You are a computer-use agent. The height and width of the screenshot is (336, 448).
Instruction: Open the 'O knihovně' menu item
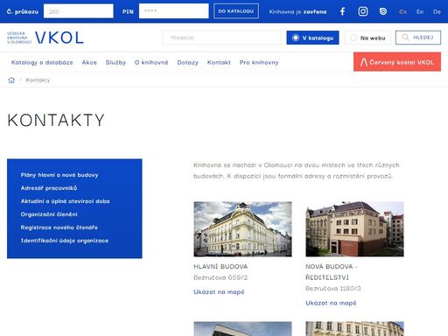point(151,62)
